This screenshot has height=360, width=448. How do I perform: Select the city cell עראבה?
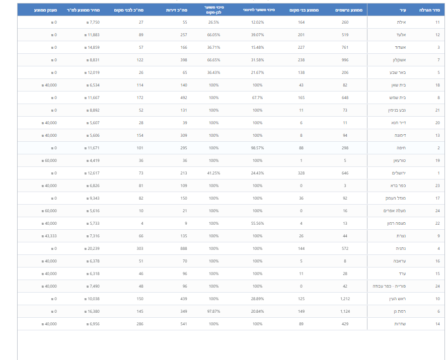tap(400, 261)
